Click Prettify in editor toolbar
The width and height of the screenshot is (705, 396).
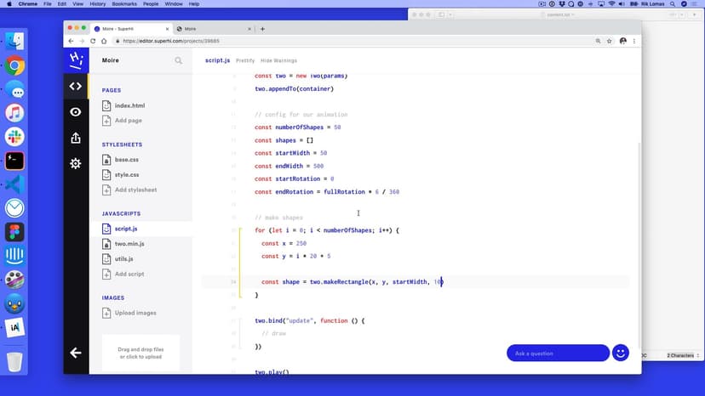244,61
